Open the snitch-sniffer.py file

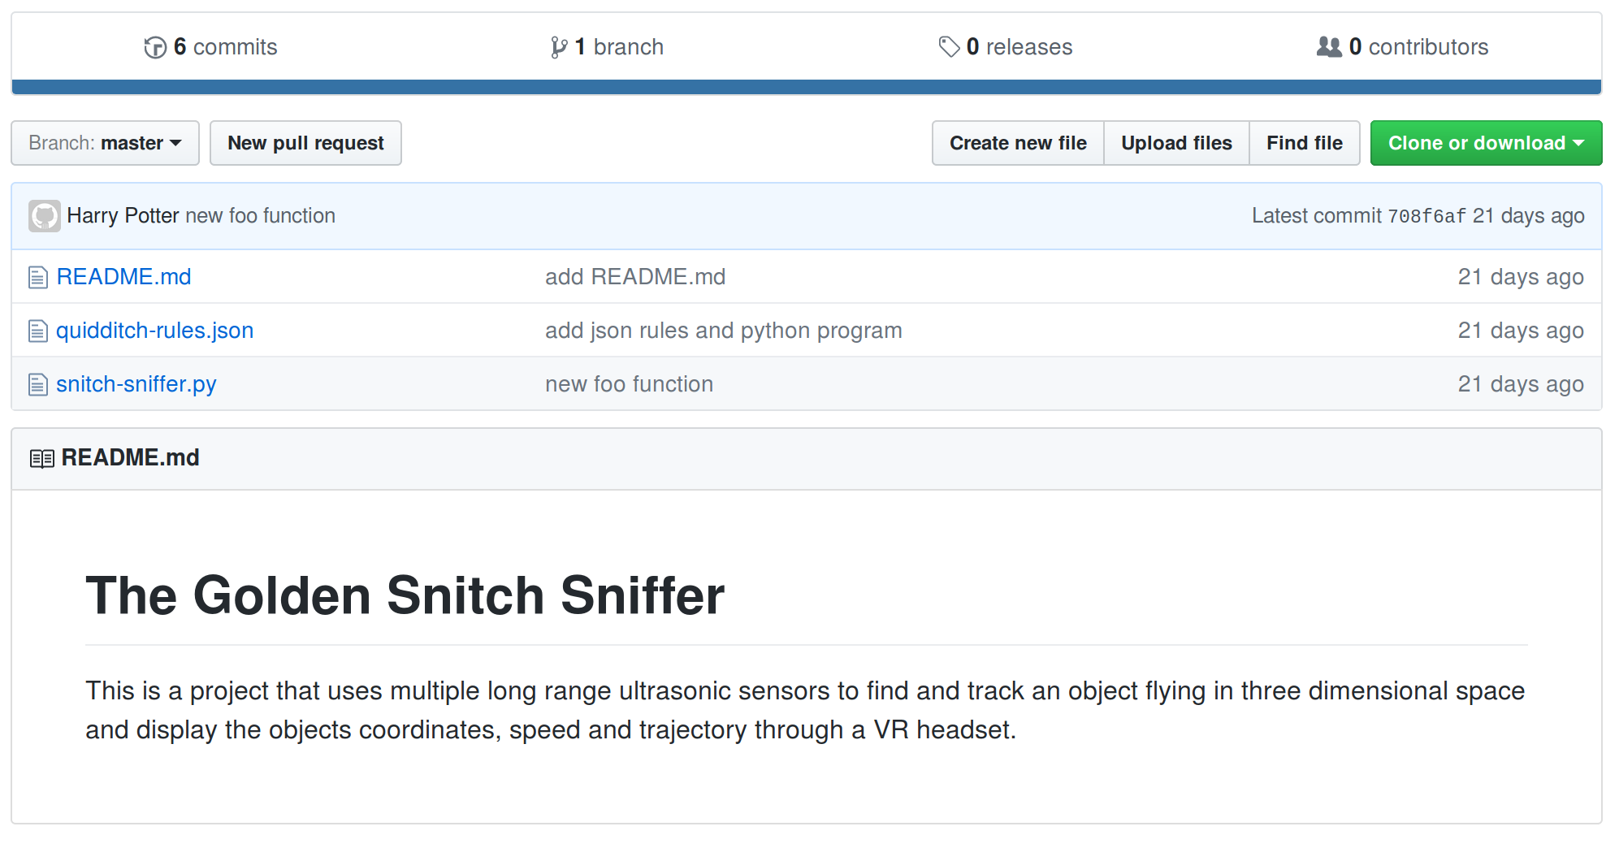click(136, 384)
